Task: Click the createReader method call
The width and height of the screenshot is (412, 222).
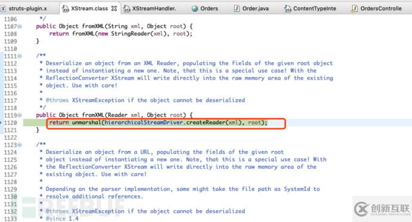Action: pos(205,122)
